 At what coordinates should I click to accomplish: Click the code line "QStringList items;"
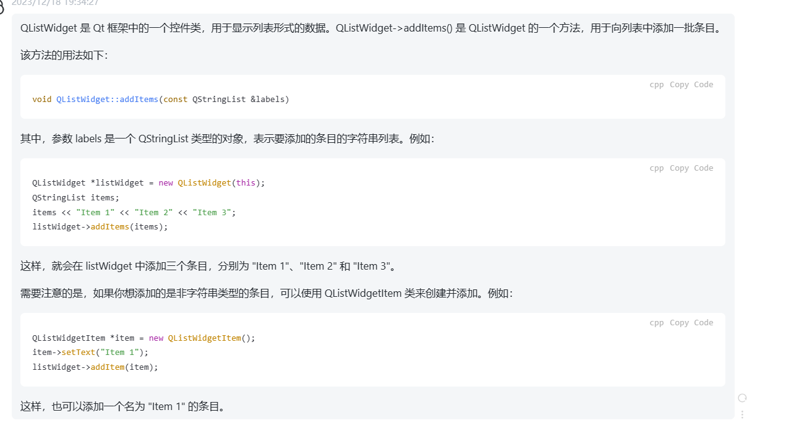pyautogui.click(x=75, y=197)
